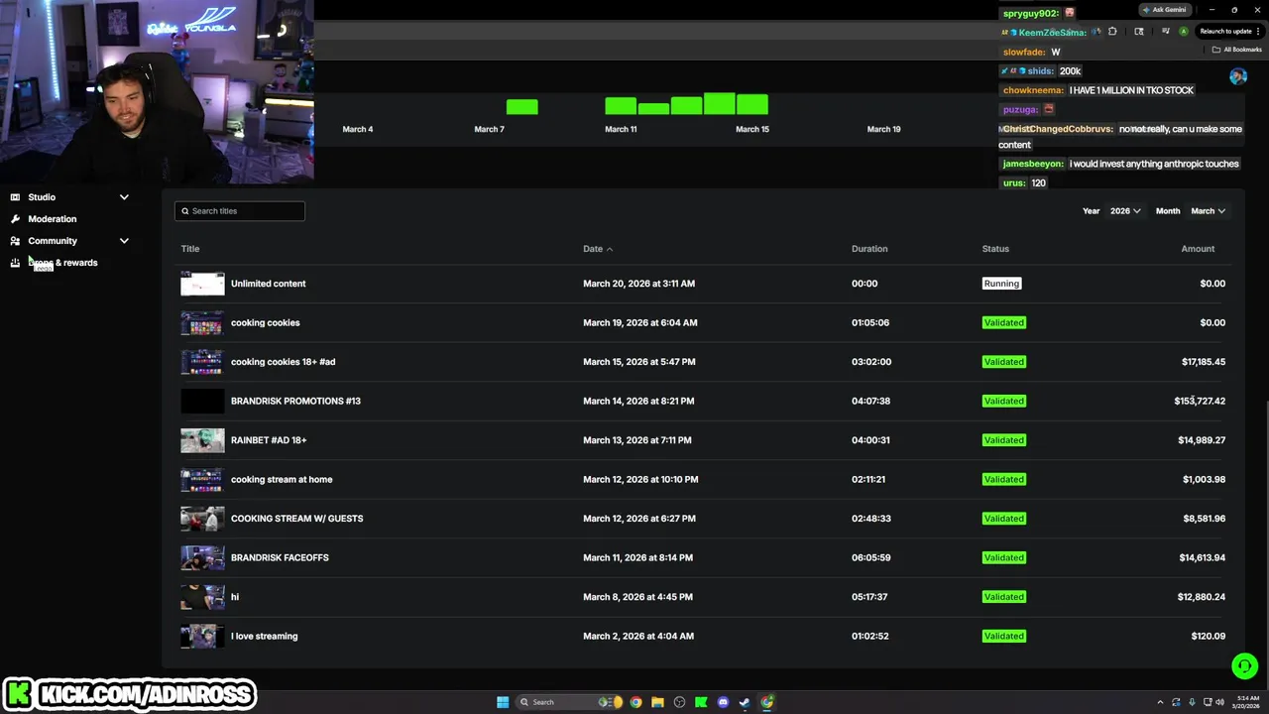Click the Community people icon

coord(15,241)
